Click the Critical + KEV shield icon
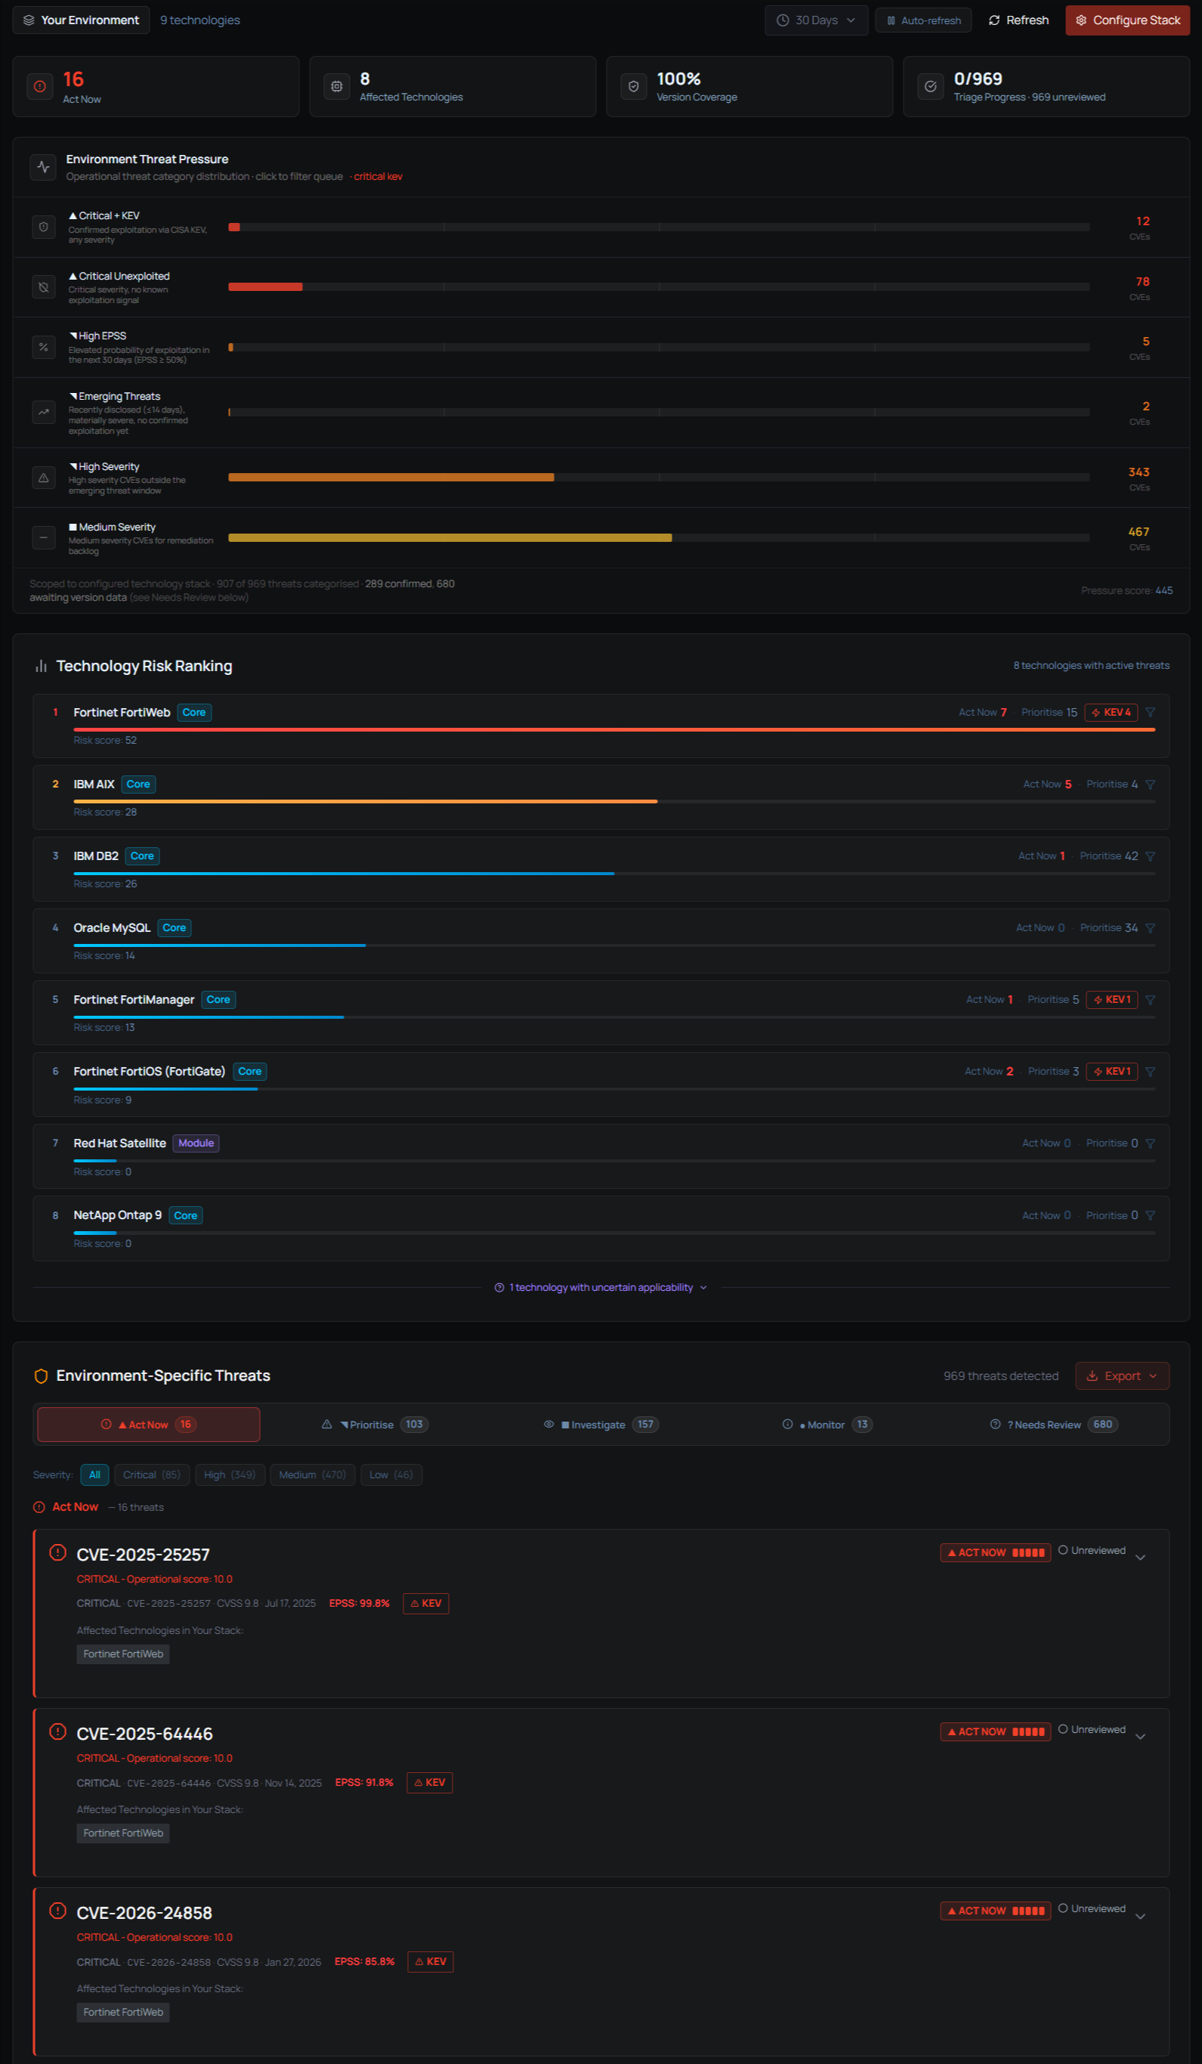The image size is (1202, 2064). pyautogui.click(x=43, y=227)
